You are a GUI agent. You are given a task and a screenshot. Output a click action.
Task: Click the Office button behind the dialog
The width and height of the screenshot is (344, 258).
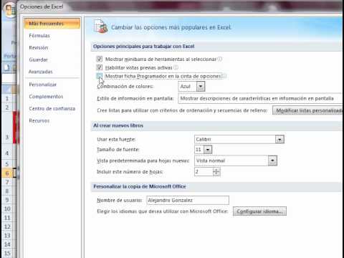tap(9, 10)
